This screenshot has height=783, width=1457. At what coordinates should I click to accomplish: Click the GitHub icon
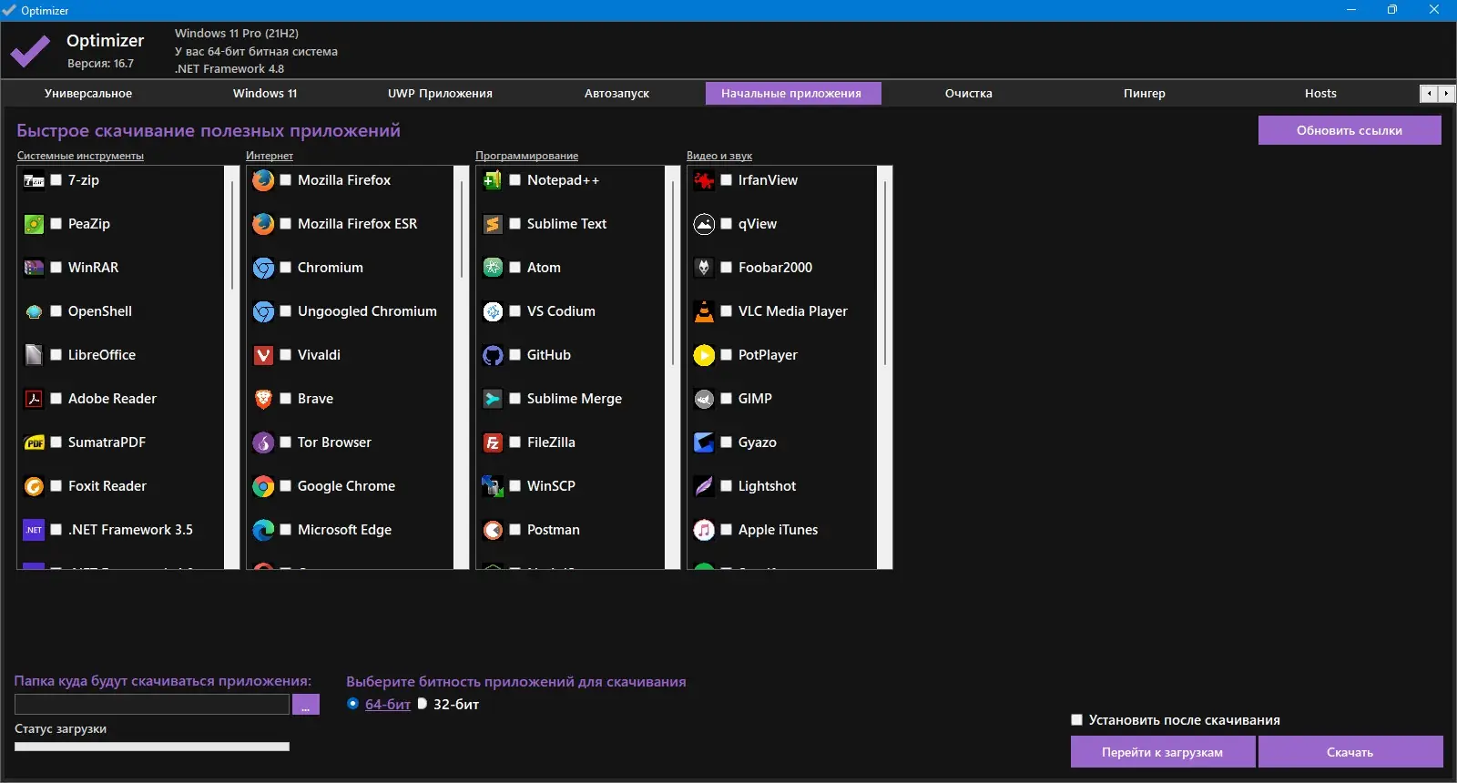coord(493,355)
